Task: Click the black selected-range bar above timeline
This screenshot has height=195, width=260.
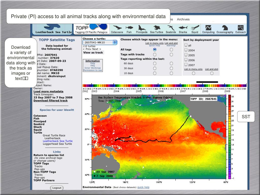Action: coord(207,82)
